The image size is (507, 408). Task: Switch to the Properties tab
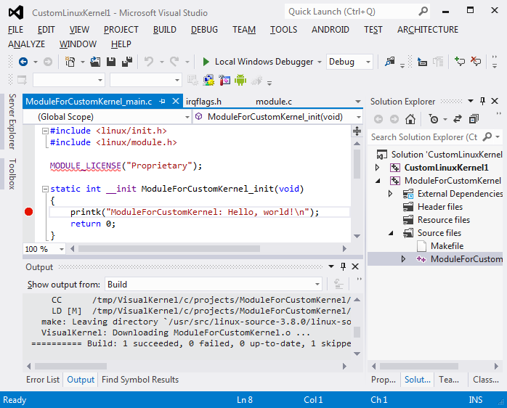384,379
